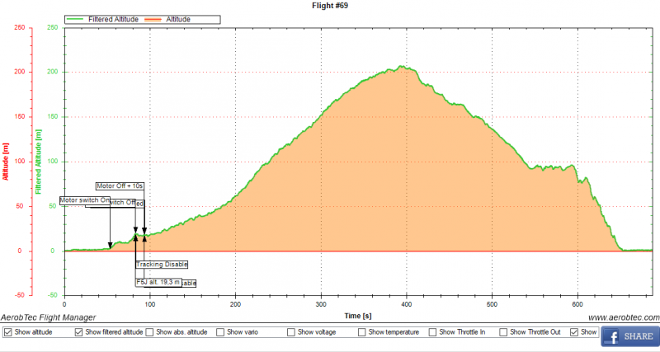This screenshot has width=660, height=352.
Task: Check Show Throttle Out box
Action: (x=505, y=332)
